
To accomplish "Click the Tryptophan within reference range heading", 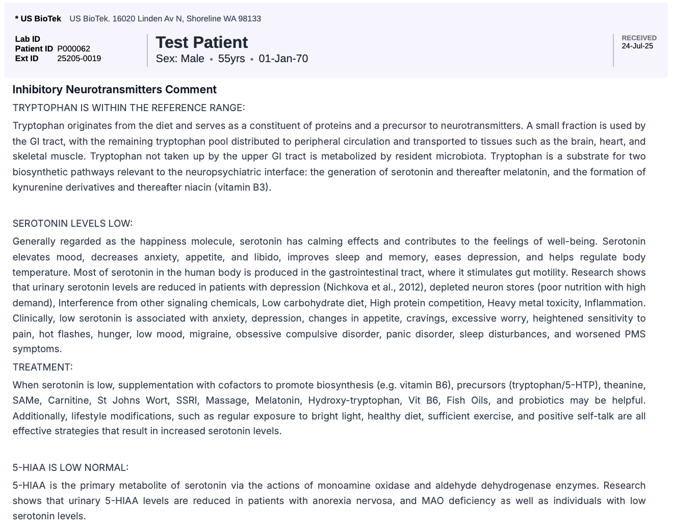I will coord(128,108).
